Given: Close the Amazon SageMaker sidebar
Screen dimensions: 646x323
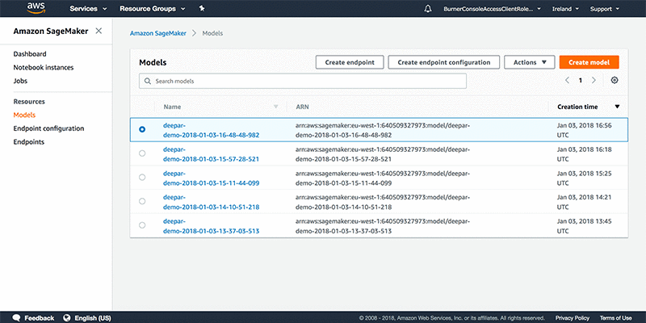Looking at the screenshot, I should pyautogui.click(x=99, y=31).
